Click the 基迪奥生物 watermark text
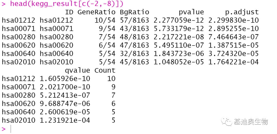277x134 pixels. 251,121
